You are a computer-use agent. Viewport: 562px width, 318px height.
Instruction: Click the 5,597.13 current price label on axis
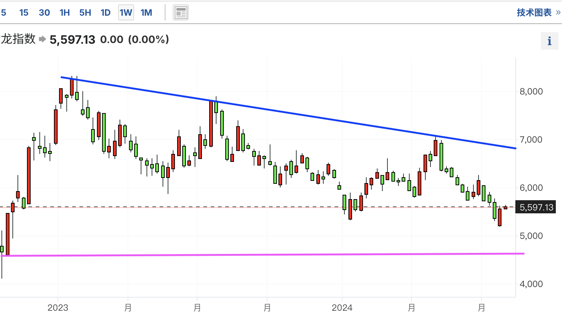[536, 207]
